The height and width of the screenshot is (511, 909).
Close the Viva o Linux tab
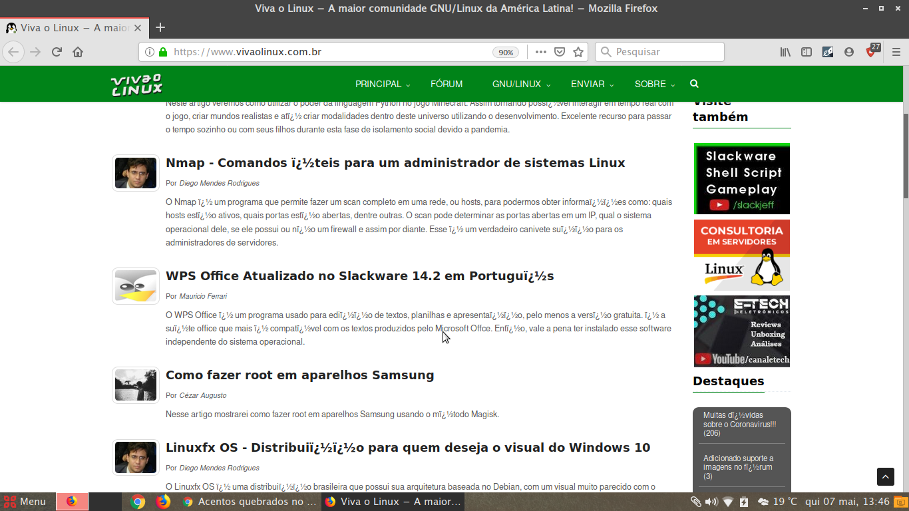(138, 28)
